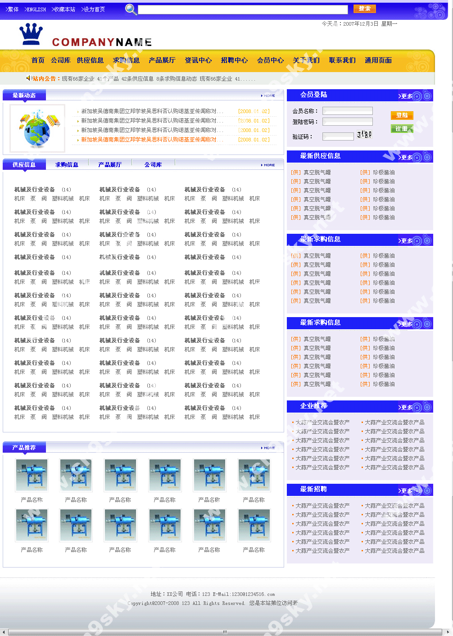Image resolution: width=453 pixels, height=636 pixels.
Task: Click the speaker announcement icon
Action: 29,78
